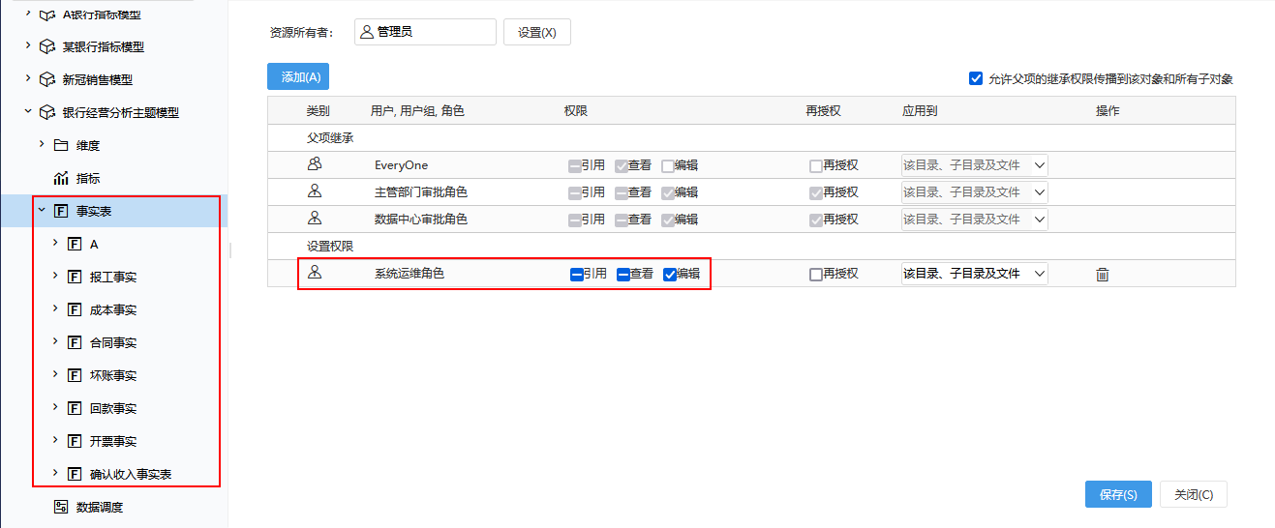Open 应用到 dropdown for 主管部门审批角色

(x=974, y=192)
